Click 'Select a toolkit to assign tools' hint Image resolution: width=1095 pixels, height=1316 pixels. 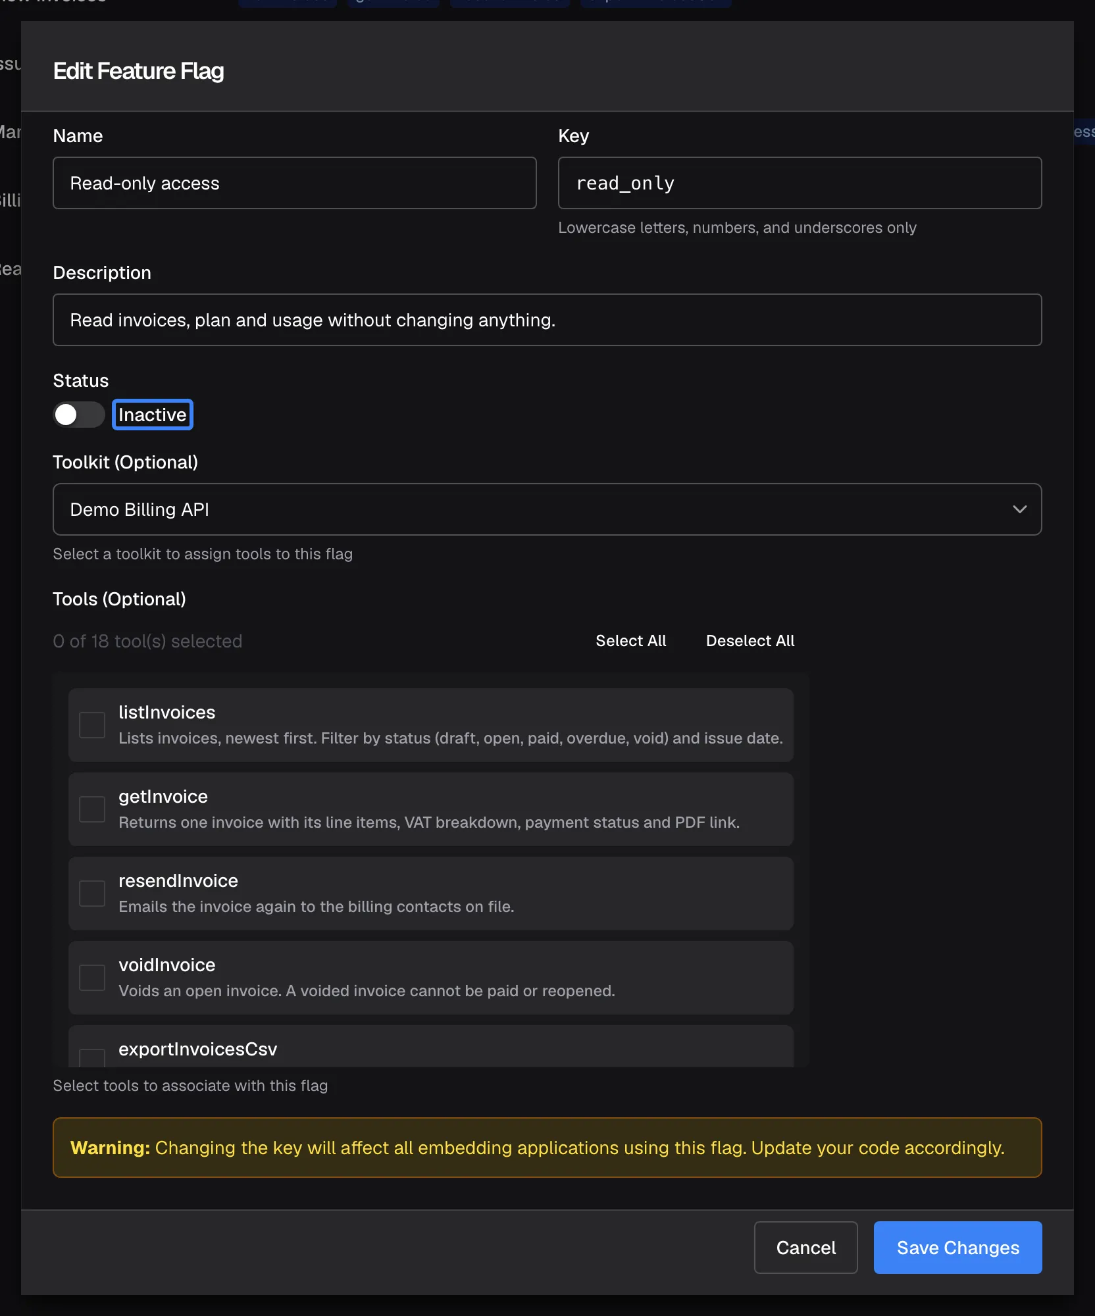(x=203, y=554)
